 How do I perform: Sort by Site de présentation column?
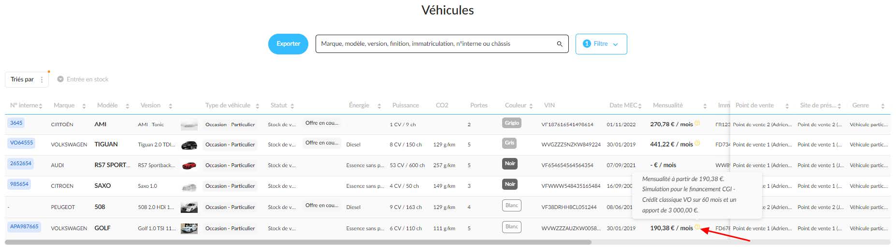[839, 106]
